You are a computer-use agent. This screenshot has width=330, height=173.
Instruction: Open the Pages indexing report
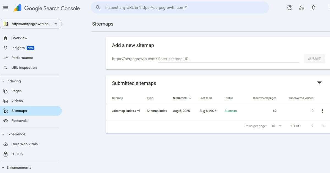click(16, 91)
